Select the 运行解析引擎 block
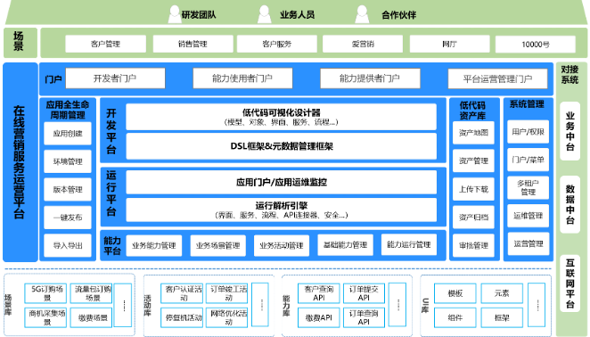The image size is (590, 337). [x=281, y=210]
